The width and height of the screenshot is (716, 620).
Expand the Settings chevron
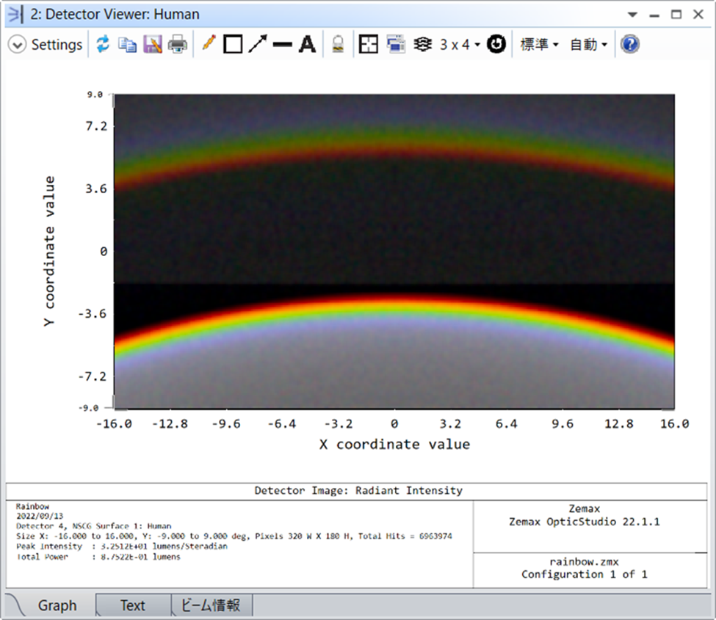(x=18, y=45)
